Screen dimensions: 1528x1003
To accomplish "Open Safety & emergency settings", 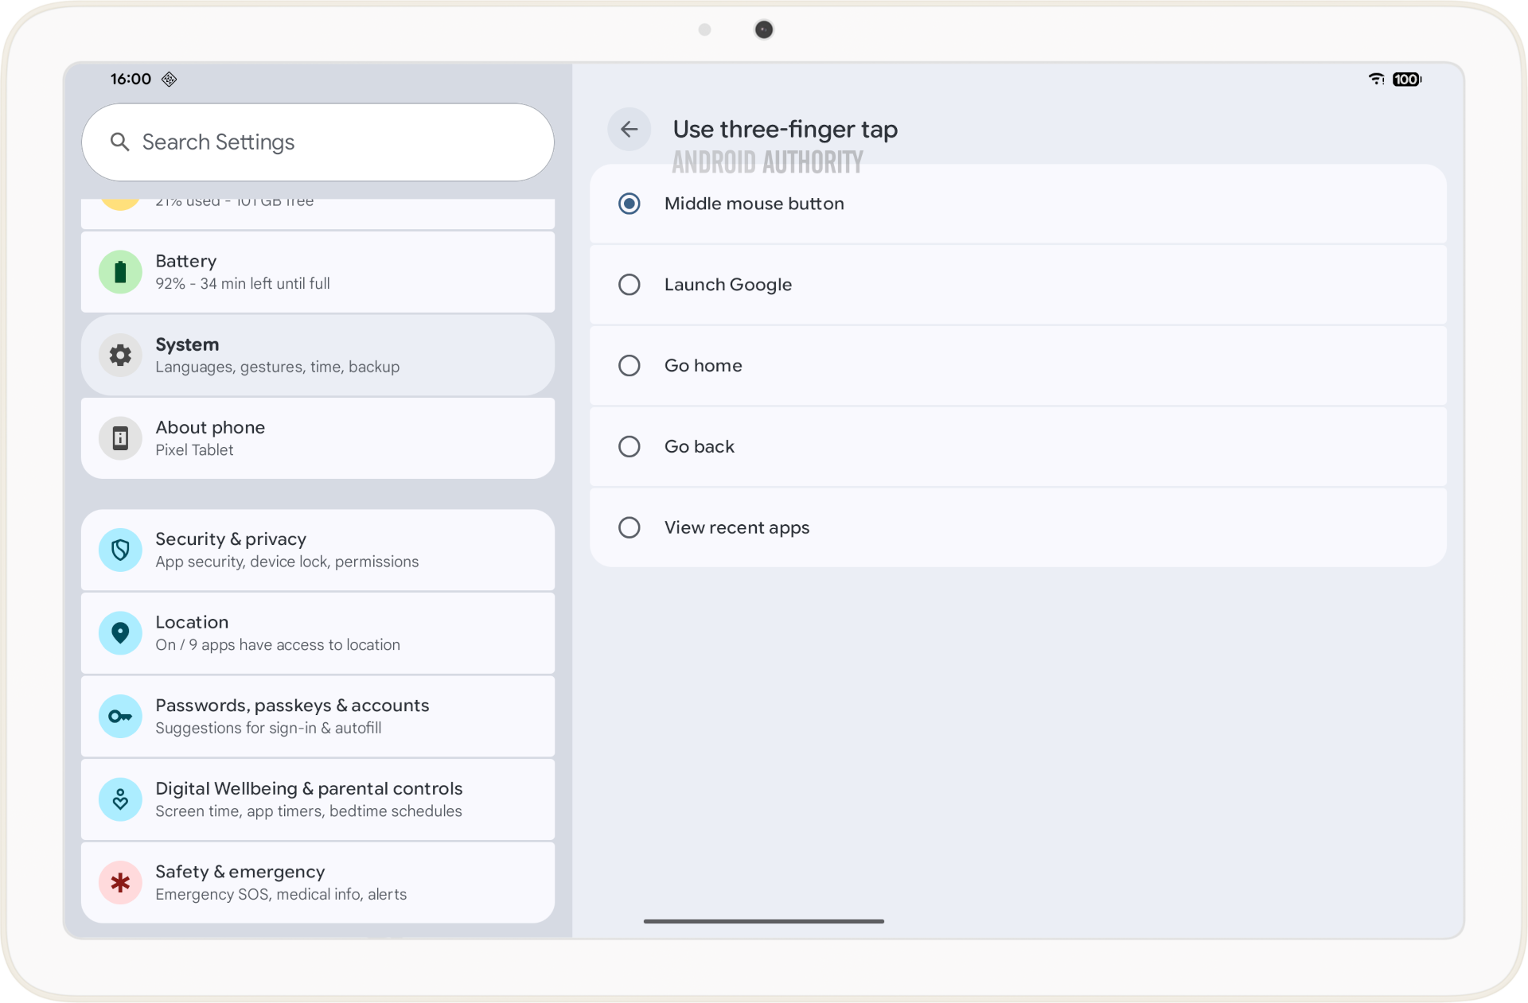I will point(318,882).
